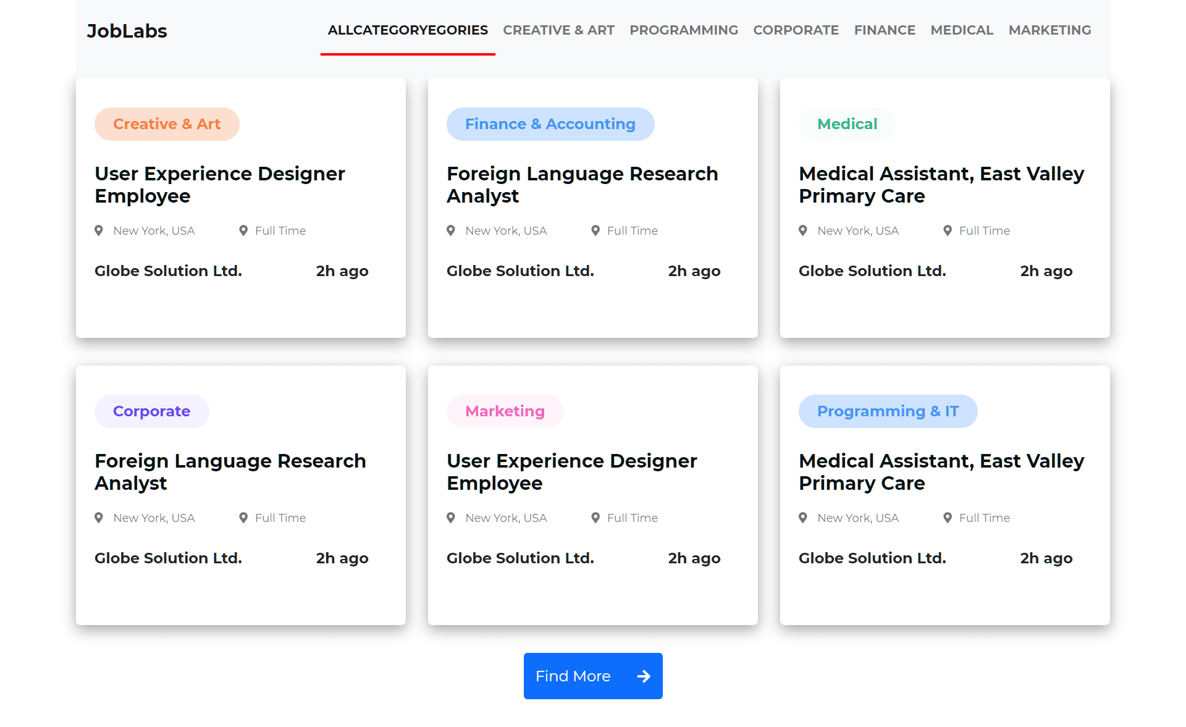Select the Creative & Art category badge

166,124
